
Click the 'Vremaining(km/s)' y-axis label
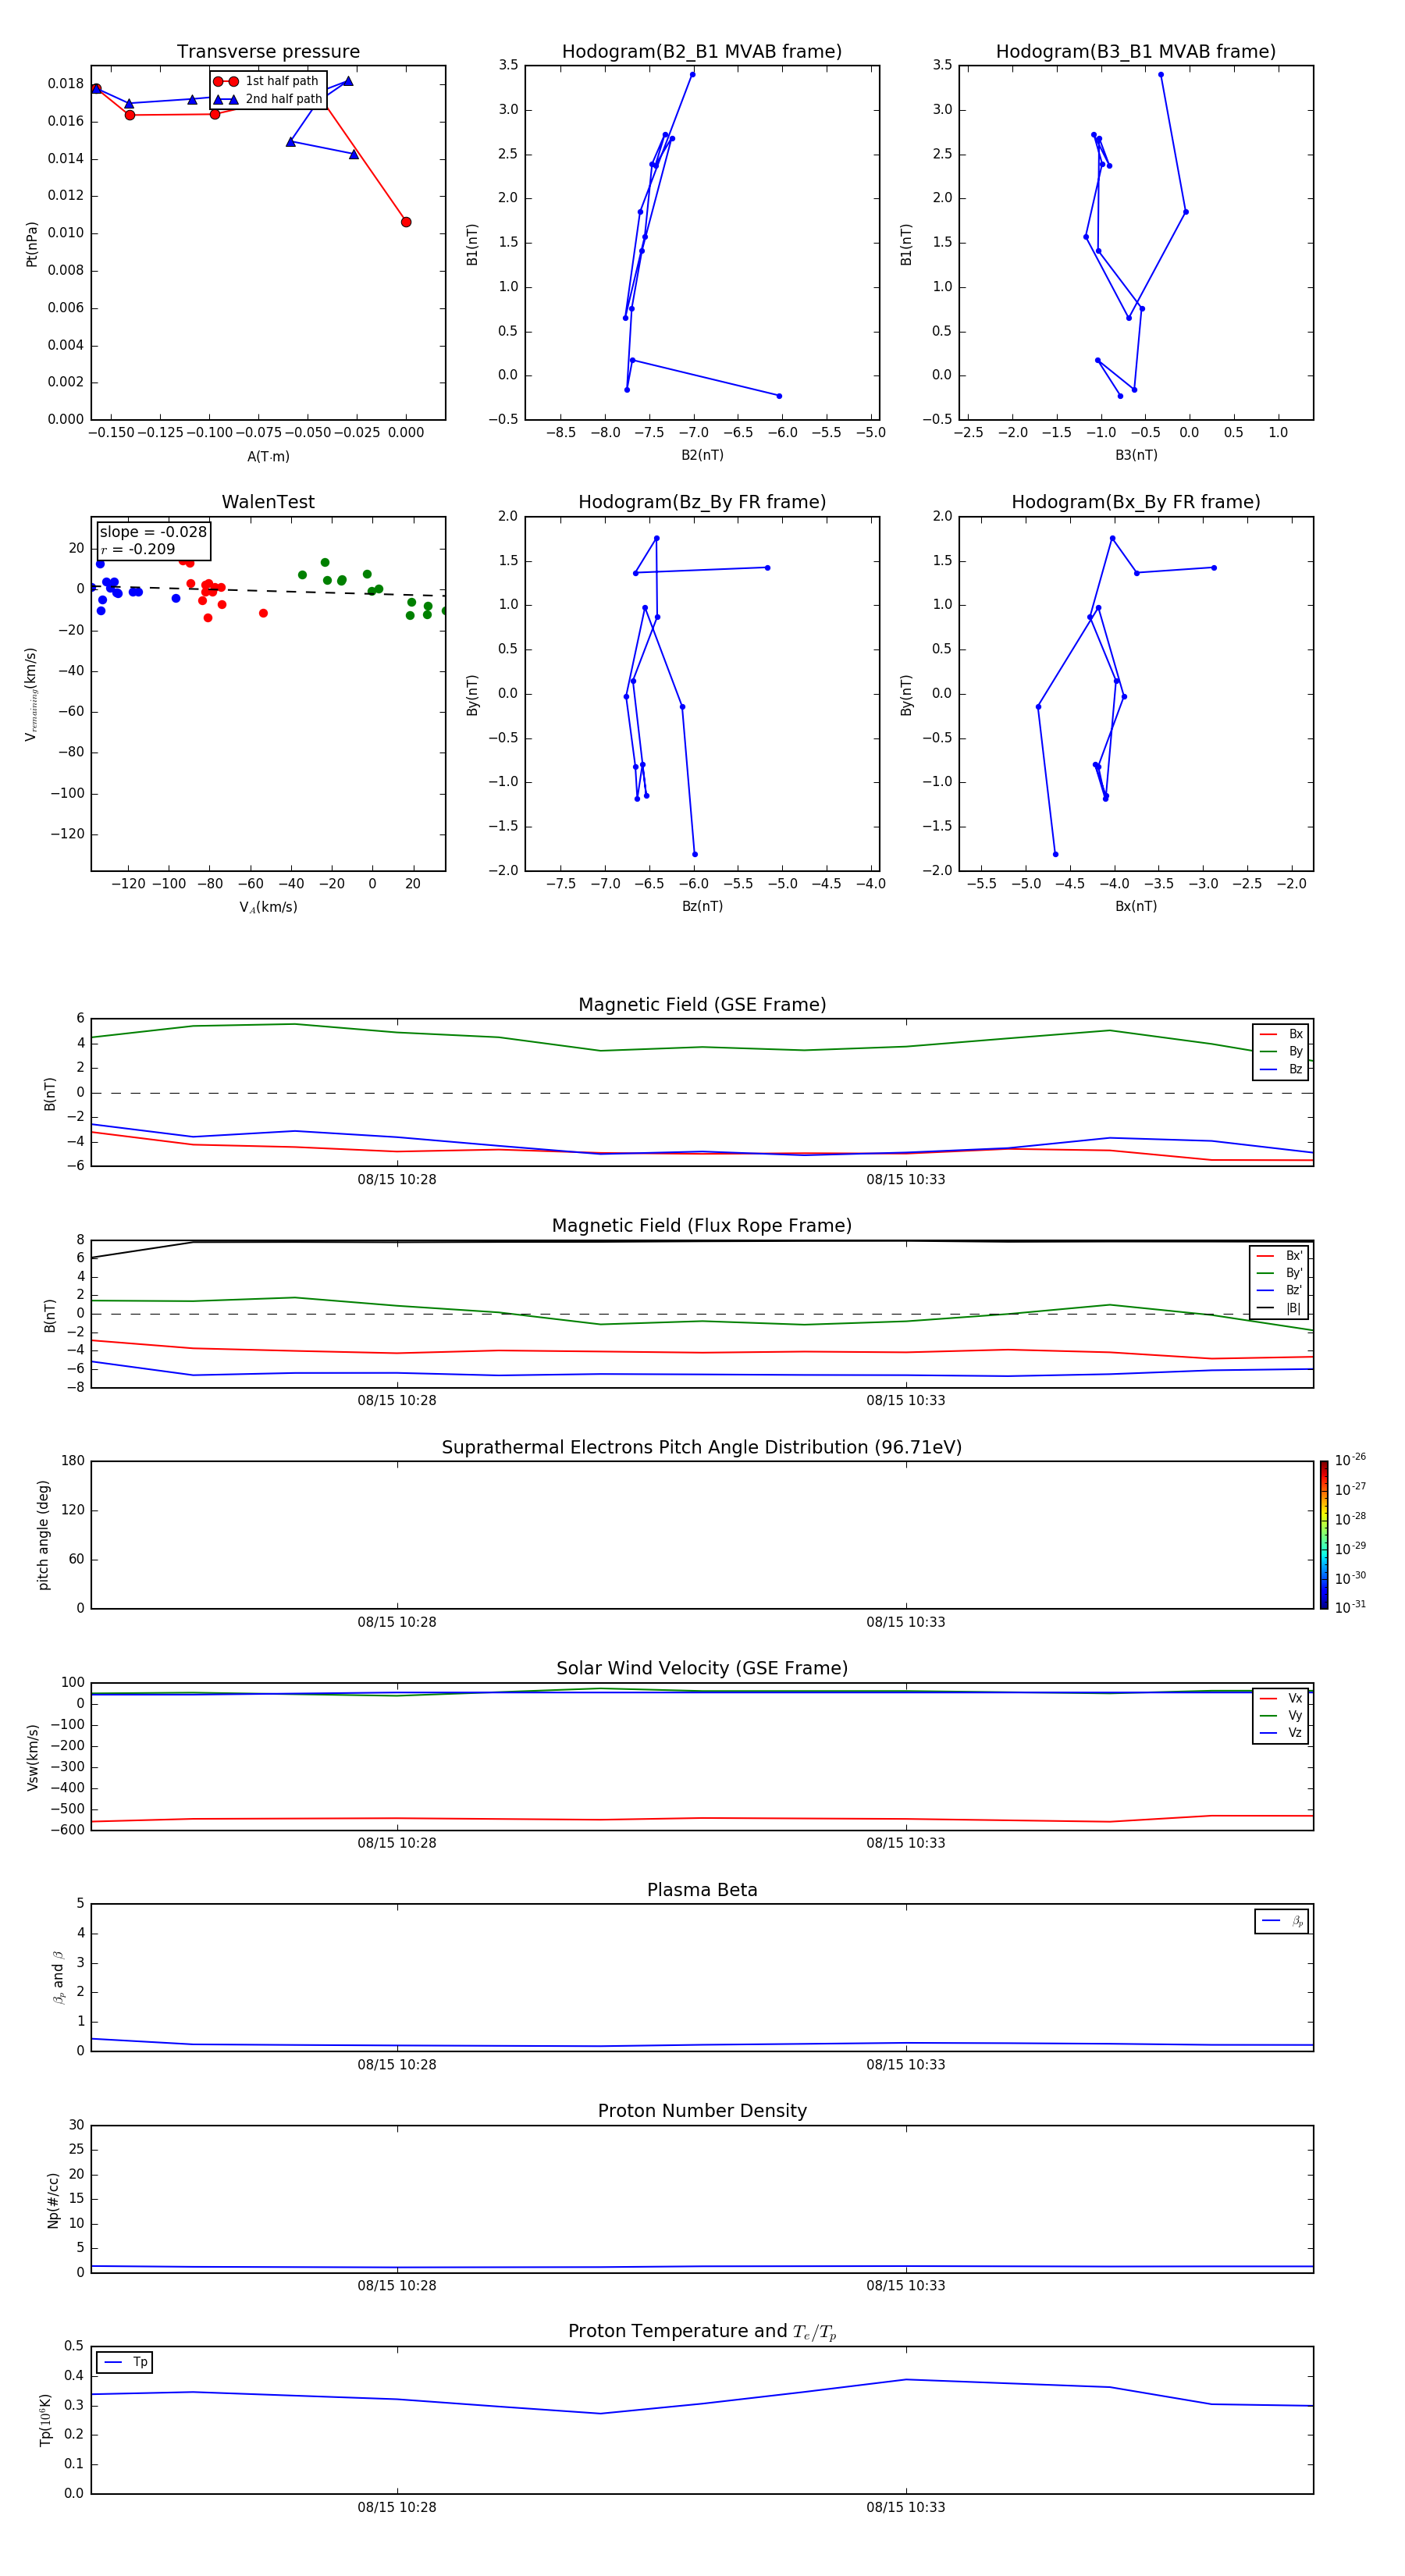31,694
